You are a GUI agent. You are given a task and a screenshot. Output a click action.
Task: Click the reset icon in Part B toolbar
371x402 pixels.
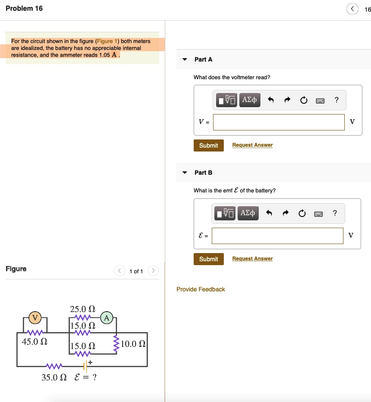(x=302, y=213)
